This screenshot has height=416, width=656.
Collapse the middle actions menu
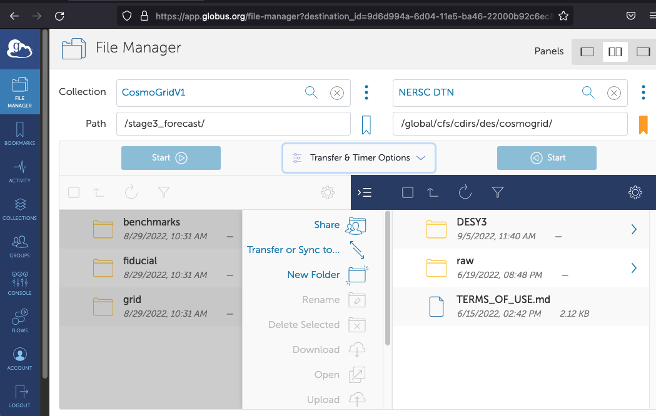pos(365,192)
